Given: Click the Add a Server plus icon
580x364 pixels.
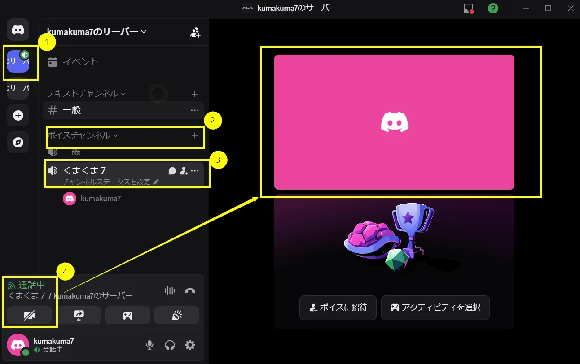Looking at the screenshot, I should point(18,115).
